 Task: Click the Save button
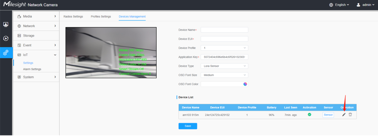tap(188, 126)
